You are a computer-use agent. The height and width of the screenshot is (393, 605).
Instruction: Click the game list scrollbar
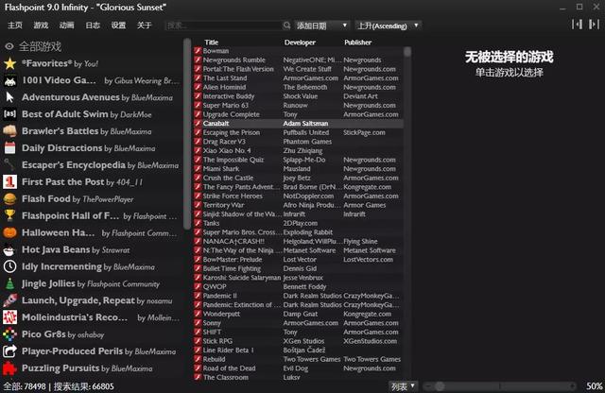click(407, 52)
